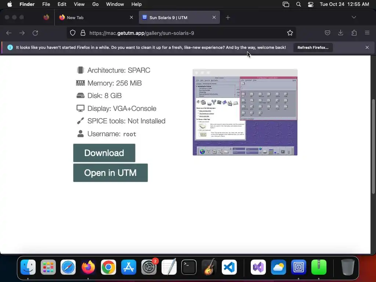
Task: Open the Edit menu
Action: 62,4
